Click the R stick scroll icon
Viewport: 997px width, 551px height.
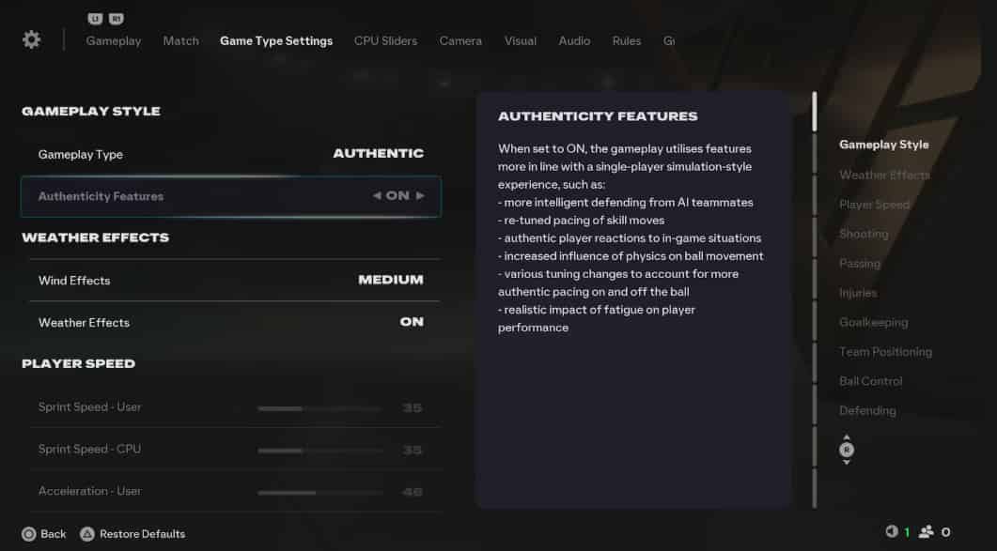[847, 451]
